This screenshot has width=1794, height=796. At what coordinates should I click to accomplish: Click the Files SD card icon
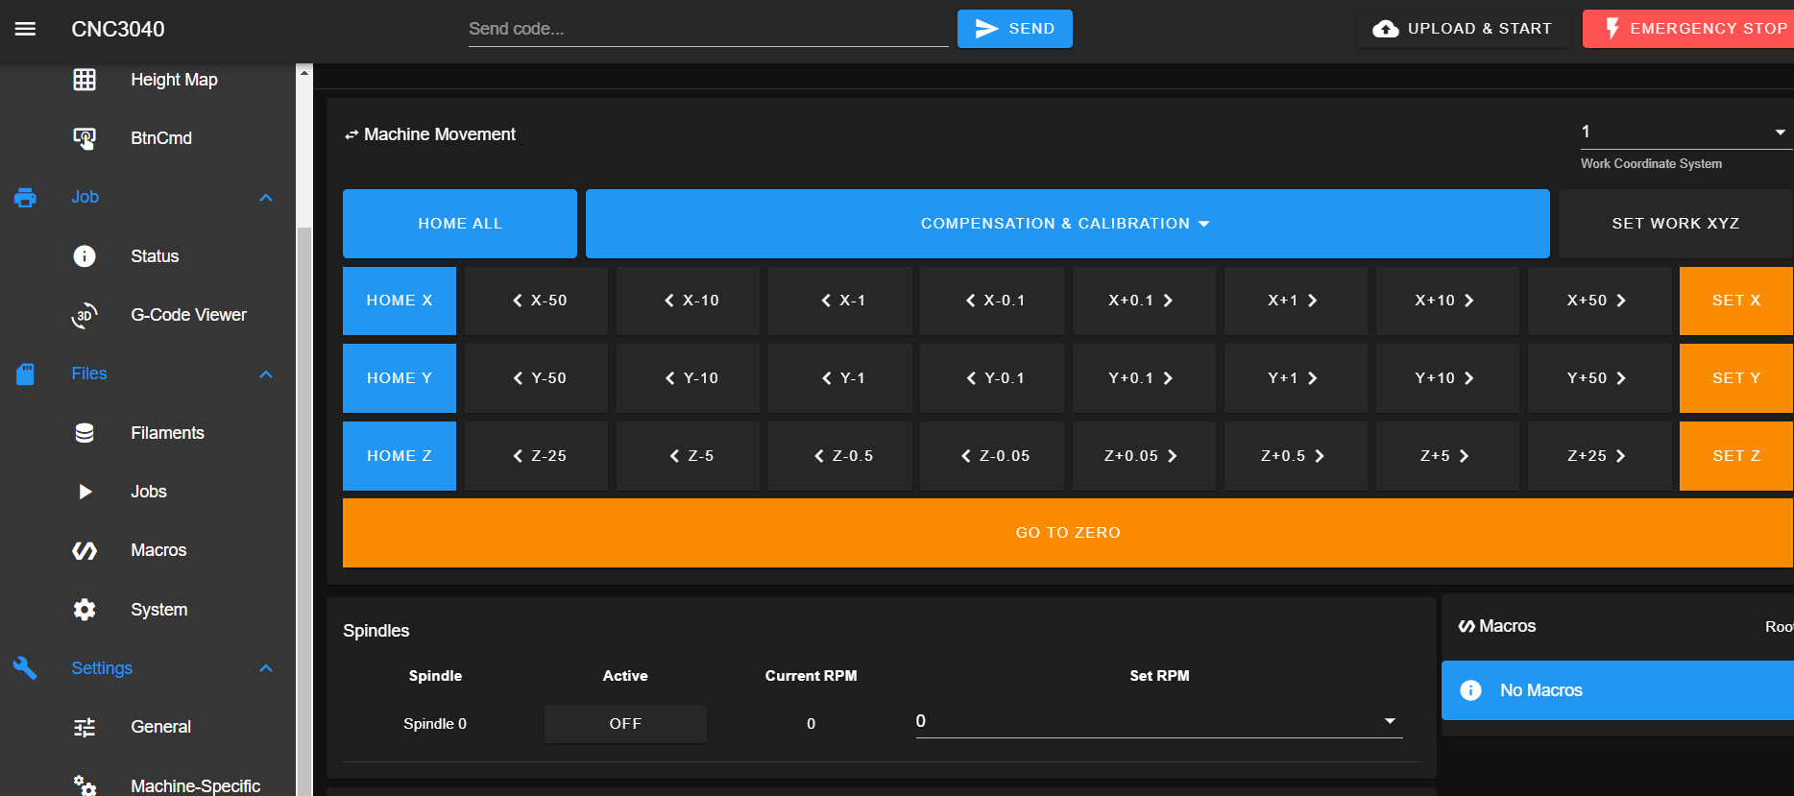(26, 374)
